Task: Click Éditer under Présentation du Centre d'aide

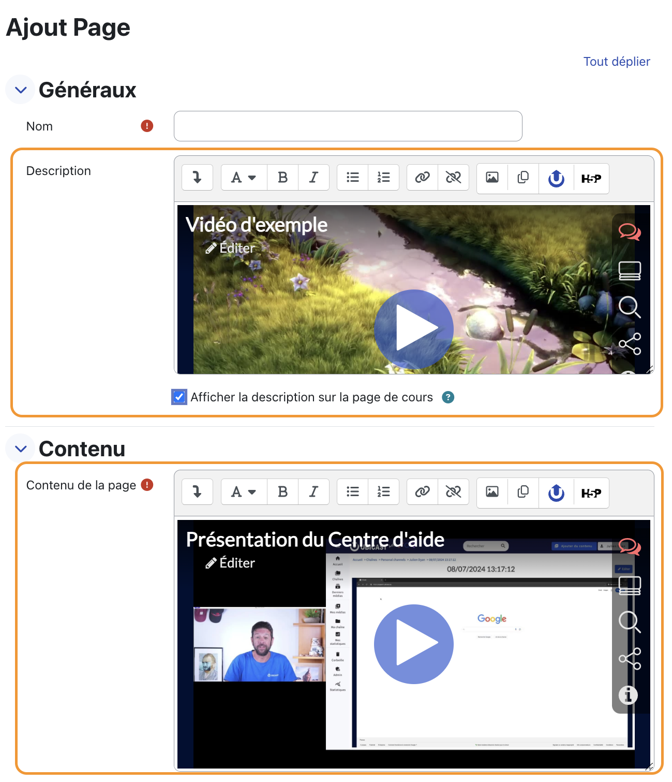Action: 230,563
